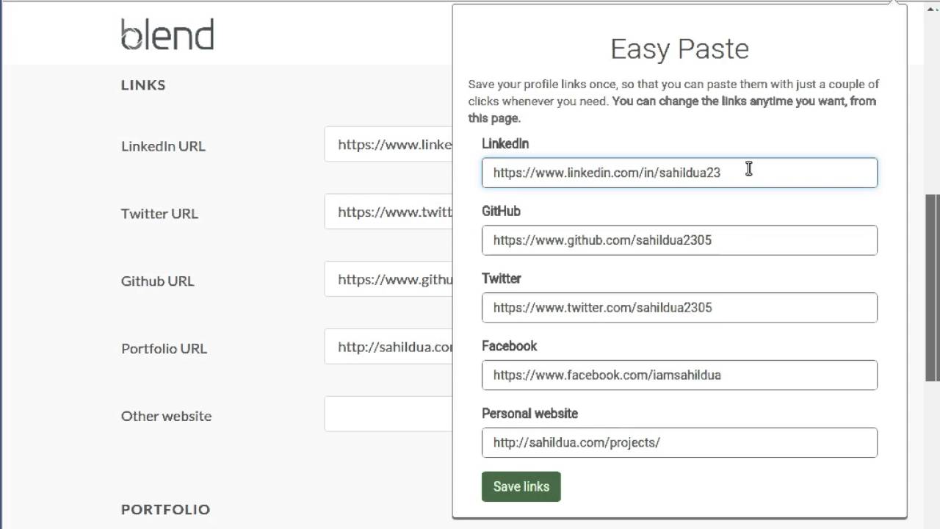
Task: Click the Facebook field in Easy Paste
Action: point(679,375)
